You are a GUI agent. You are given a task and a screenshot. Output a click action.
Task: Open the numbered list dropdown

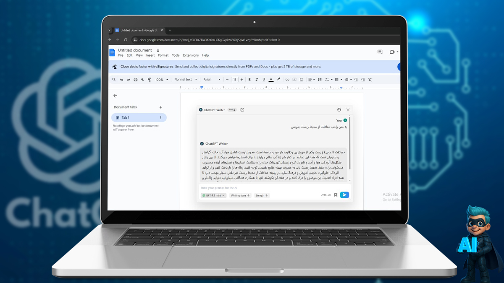(348, 80)
